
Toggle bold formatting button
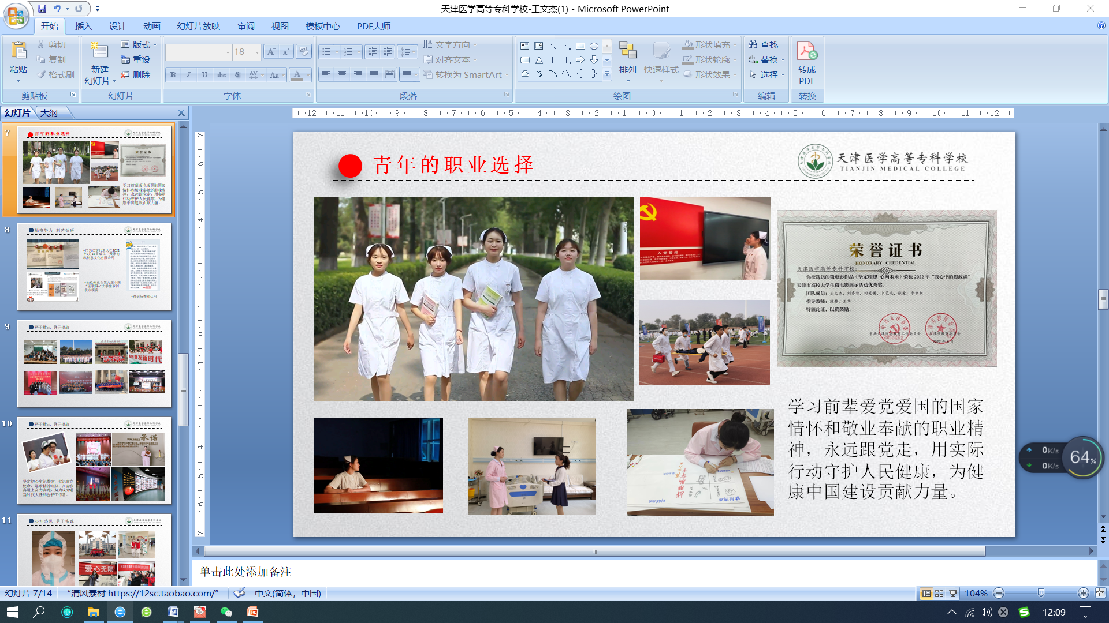(x=173, y=75)
